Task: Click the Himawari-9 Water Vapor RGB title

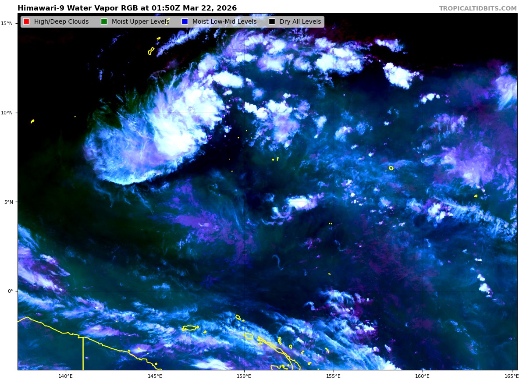Action: click(x=127, y=8)
